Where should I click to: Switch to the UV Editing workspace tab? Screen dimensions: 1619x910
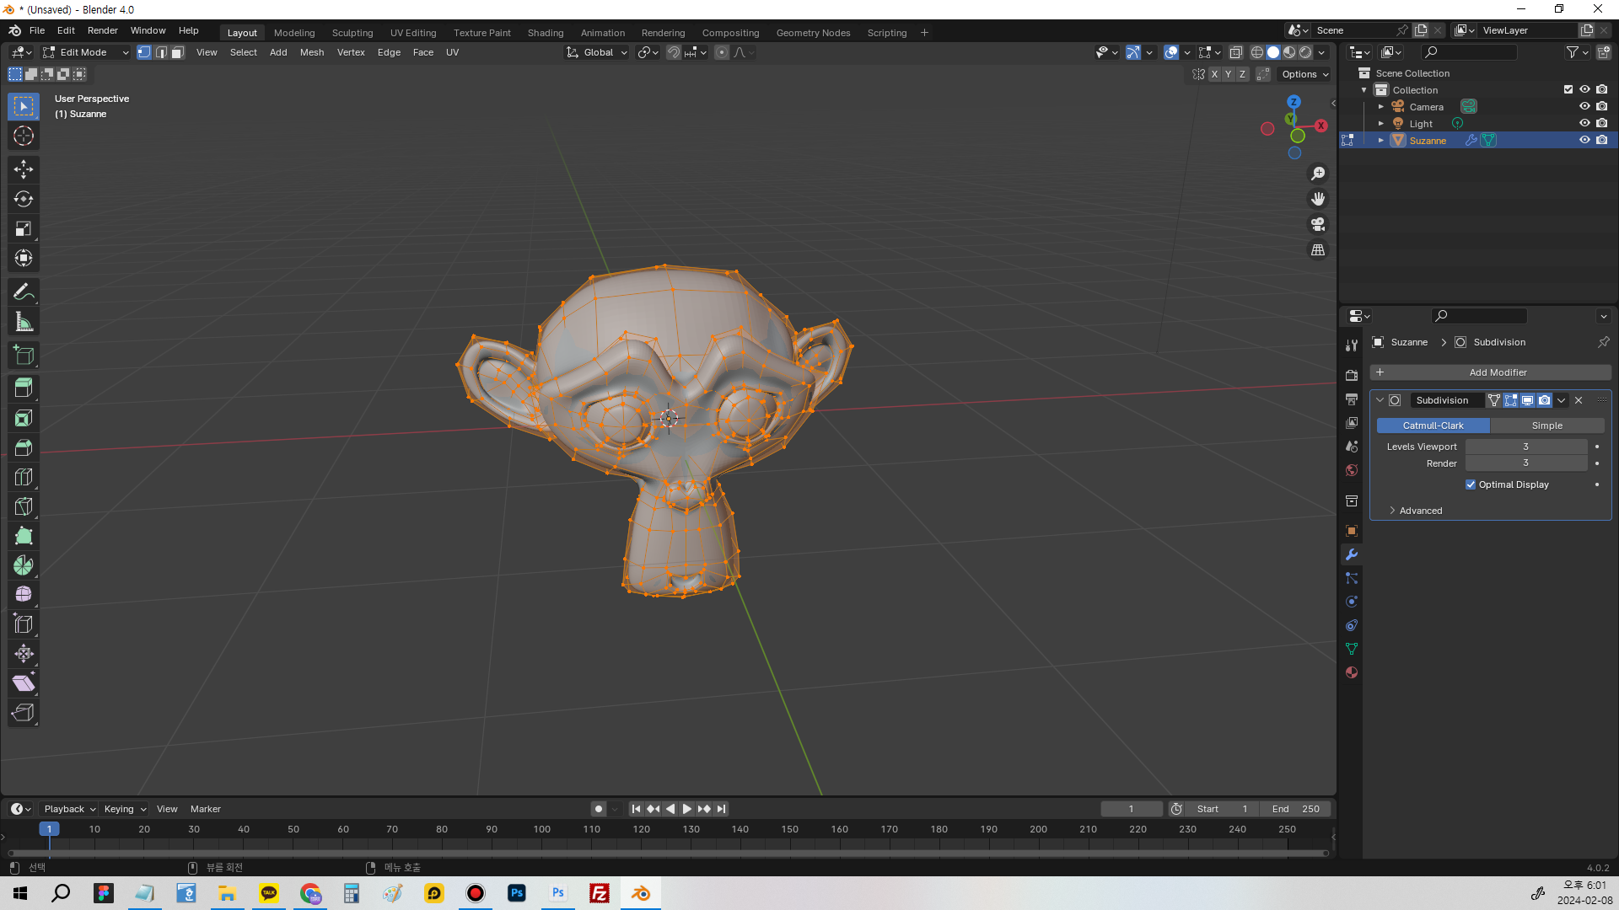click(413, 33)
